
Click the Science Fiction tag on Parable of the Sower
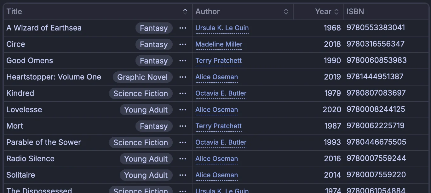coord(141,142)
